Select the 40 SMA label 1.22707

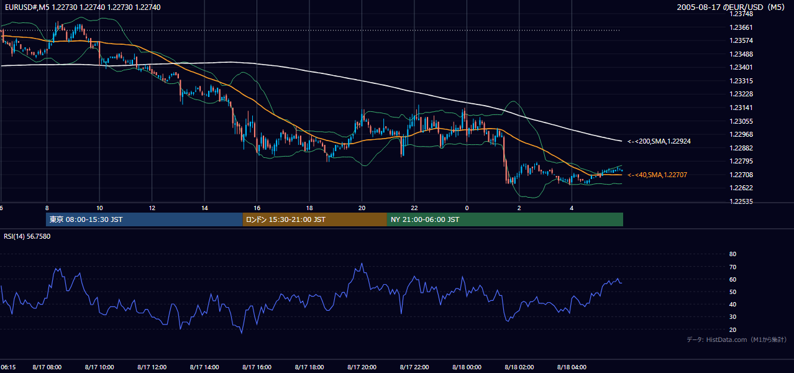pos(657,175)
